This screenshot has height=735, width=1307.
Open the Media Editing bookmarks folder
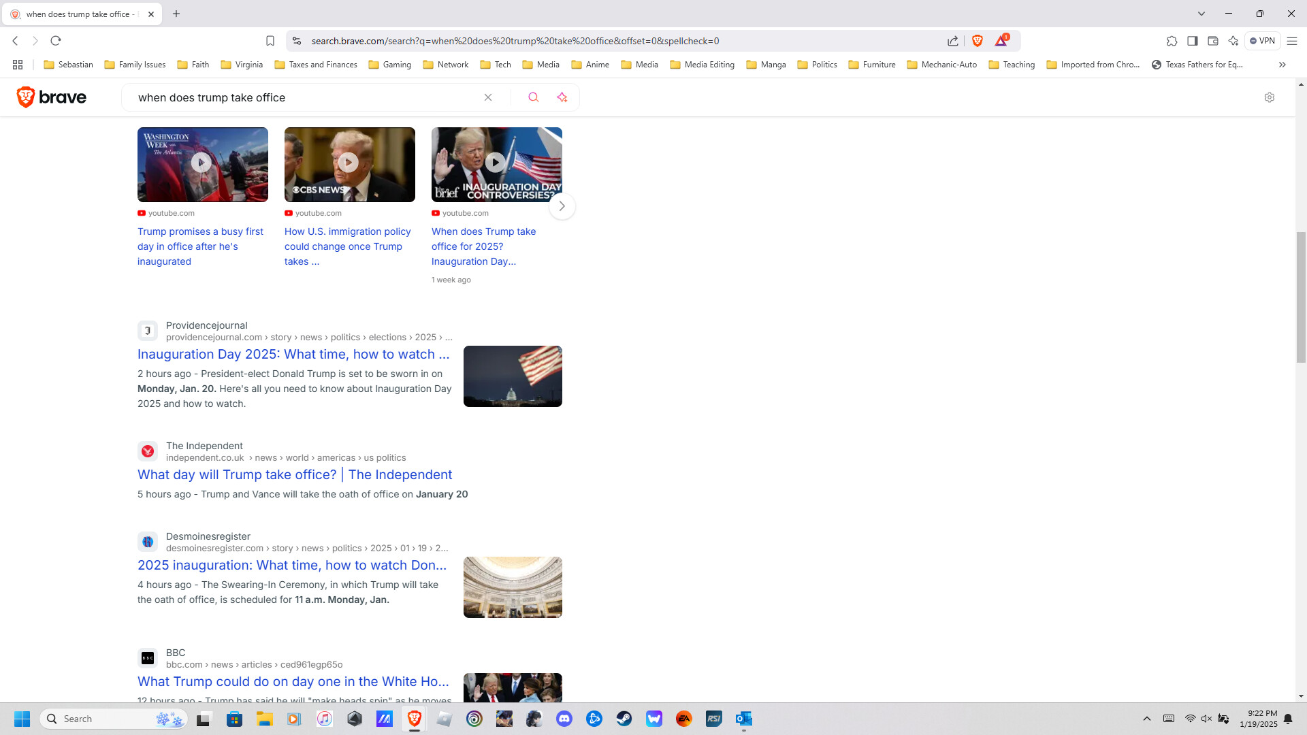click(x=703, y=65)
